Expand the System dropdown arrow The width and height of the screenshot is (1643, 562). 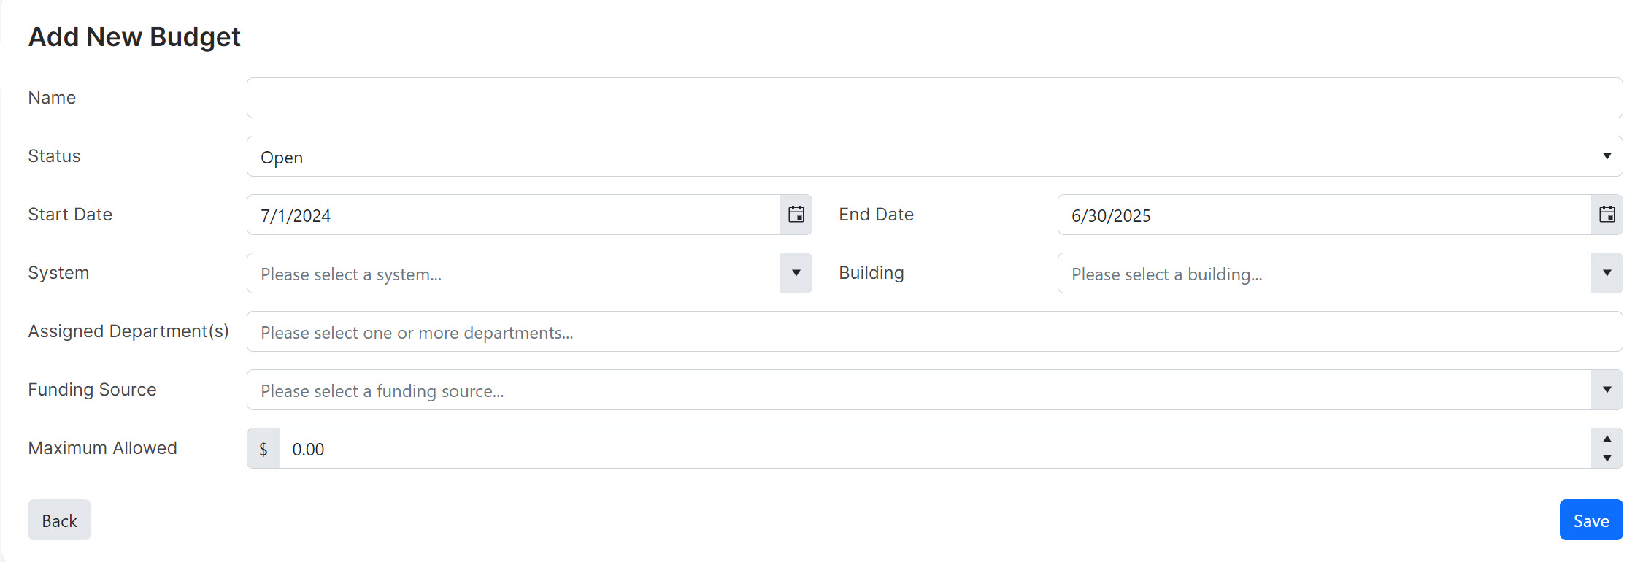click(796, 273)
